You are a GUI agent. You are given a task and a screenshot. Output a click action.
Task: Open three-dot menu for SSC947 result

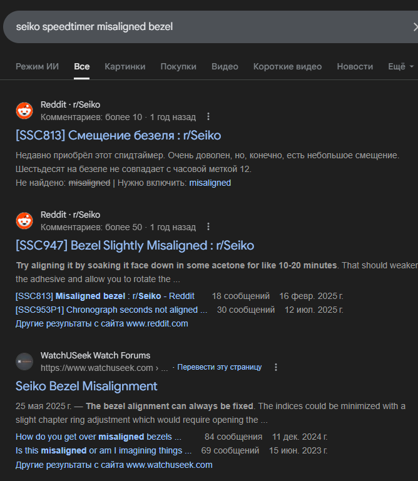click(x=208, y=226)
